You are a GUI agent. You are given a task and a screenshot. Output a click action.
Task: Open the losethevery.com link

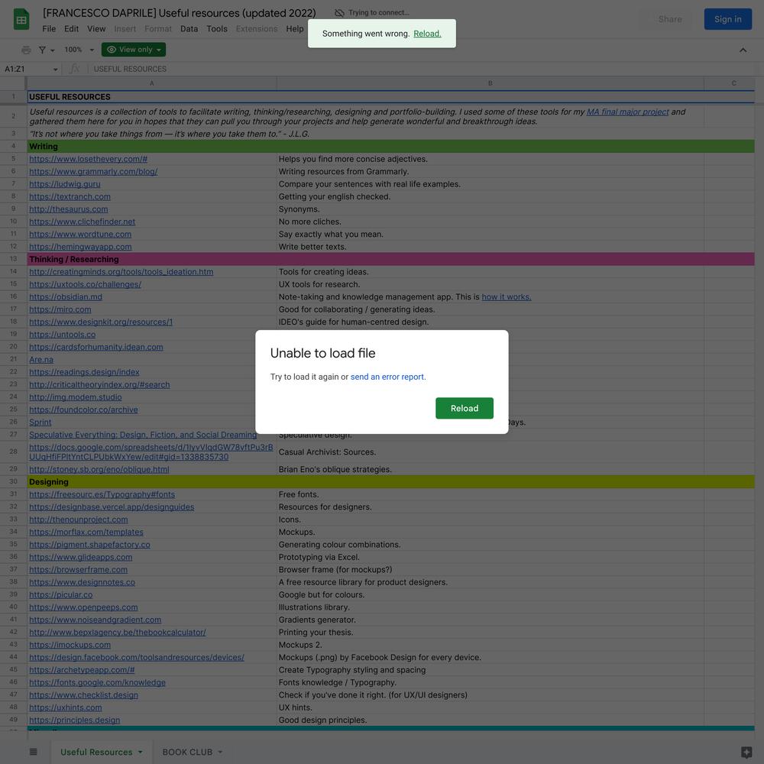[x=88, y=159]
